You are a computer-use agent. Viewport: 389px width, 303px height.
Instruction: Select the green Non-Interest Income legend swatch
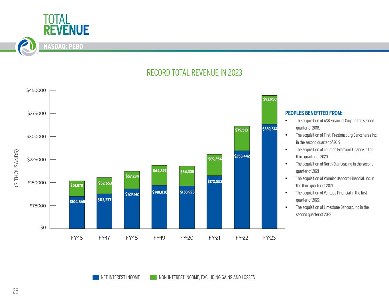coord(154,277)
